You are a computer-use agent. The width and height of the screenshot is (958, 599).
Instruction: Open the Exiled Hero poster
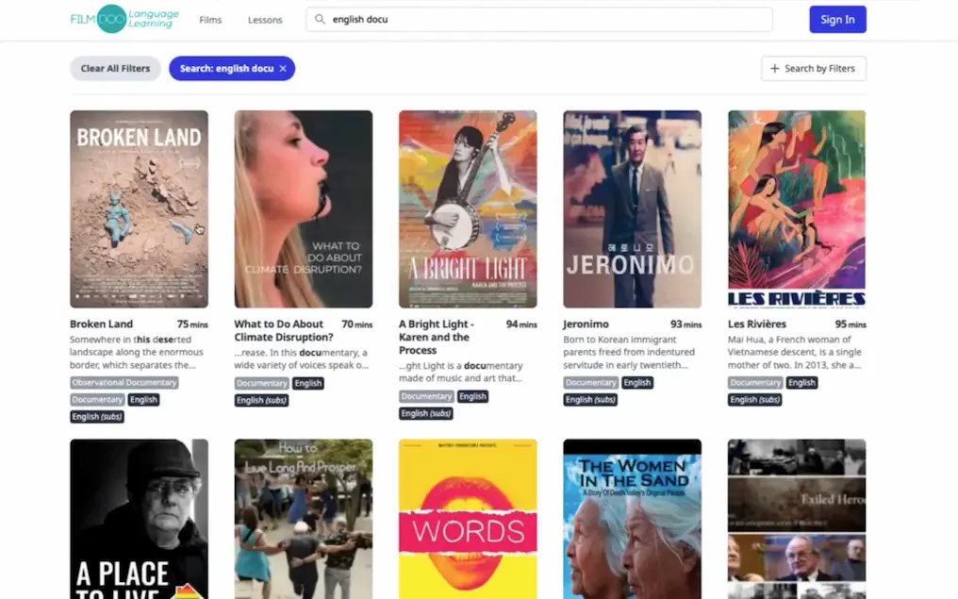click(x=797, y=519)
